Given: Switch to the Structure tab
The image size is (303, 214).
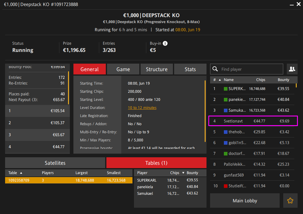Looking at the screenshot, I should point(157,69).
